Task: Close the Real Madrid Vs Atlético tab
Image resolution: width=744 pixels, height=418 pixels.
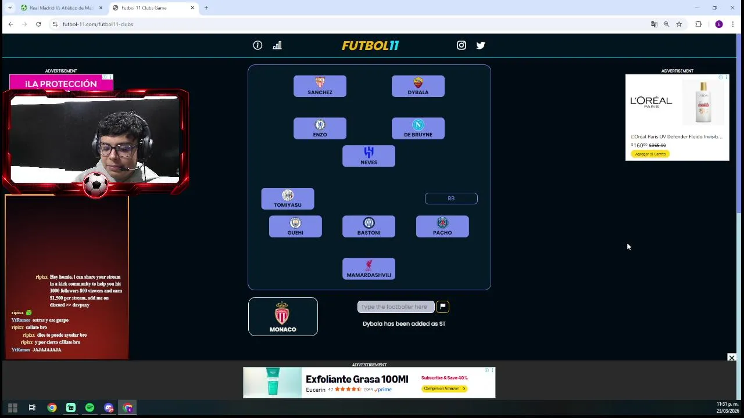Action: pos(101,8)
